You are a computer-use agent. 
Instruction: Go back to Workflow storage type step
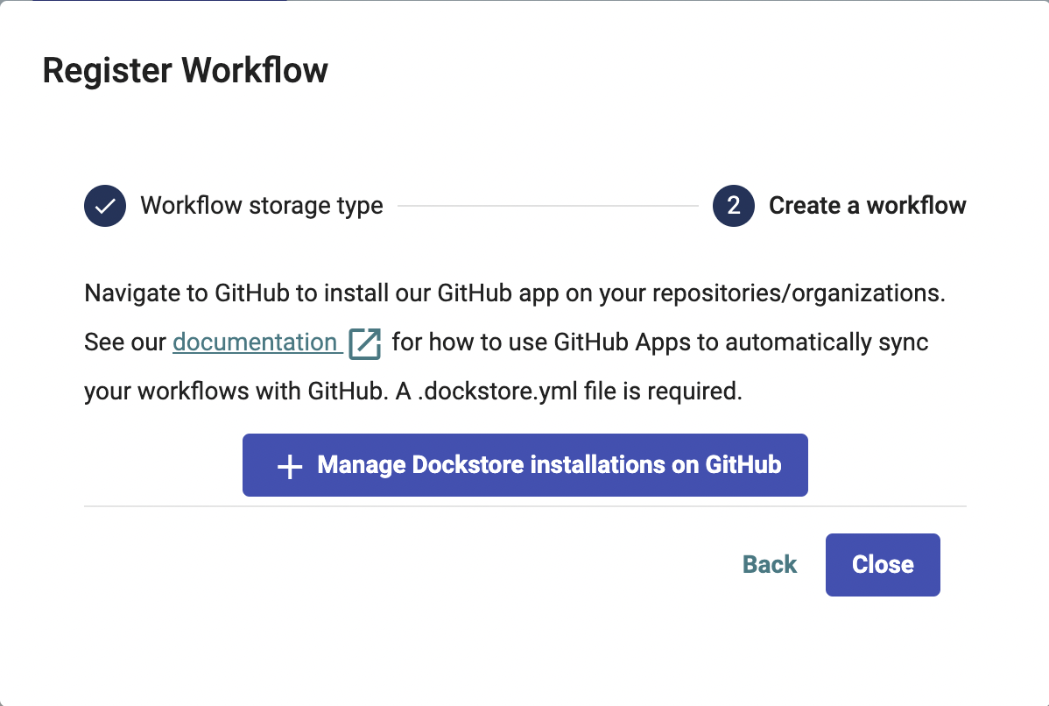(x=261, y=206)
